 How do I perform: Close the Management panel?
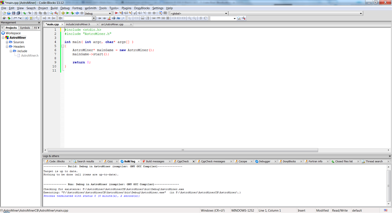pos(39,23)
